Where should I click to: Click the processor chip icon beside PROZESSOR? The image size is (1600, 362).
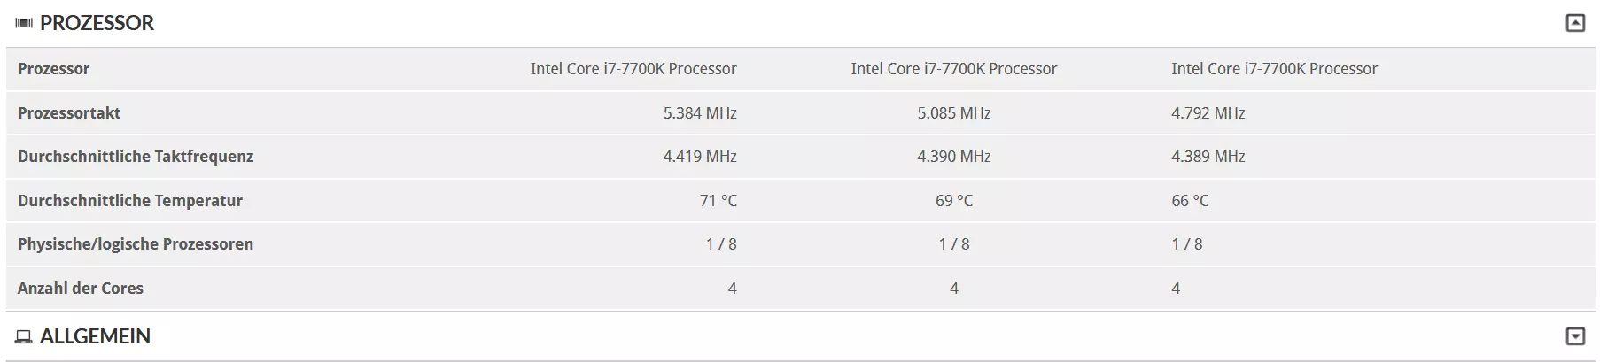(24, 24)
